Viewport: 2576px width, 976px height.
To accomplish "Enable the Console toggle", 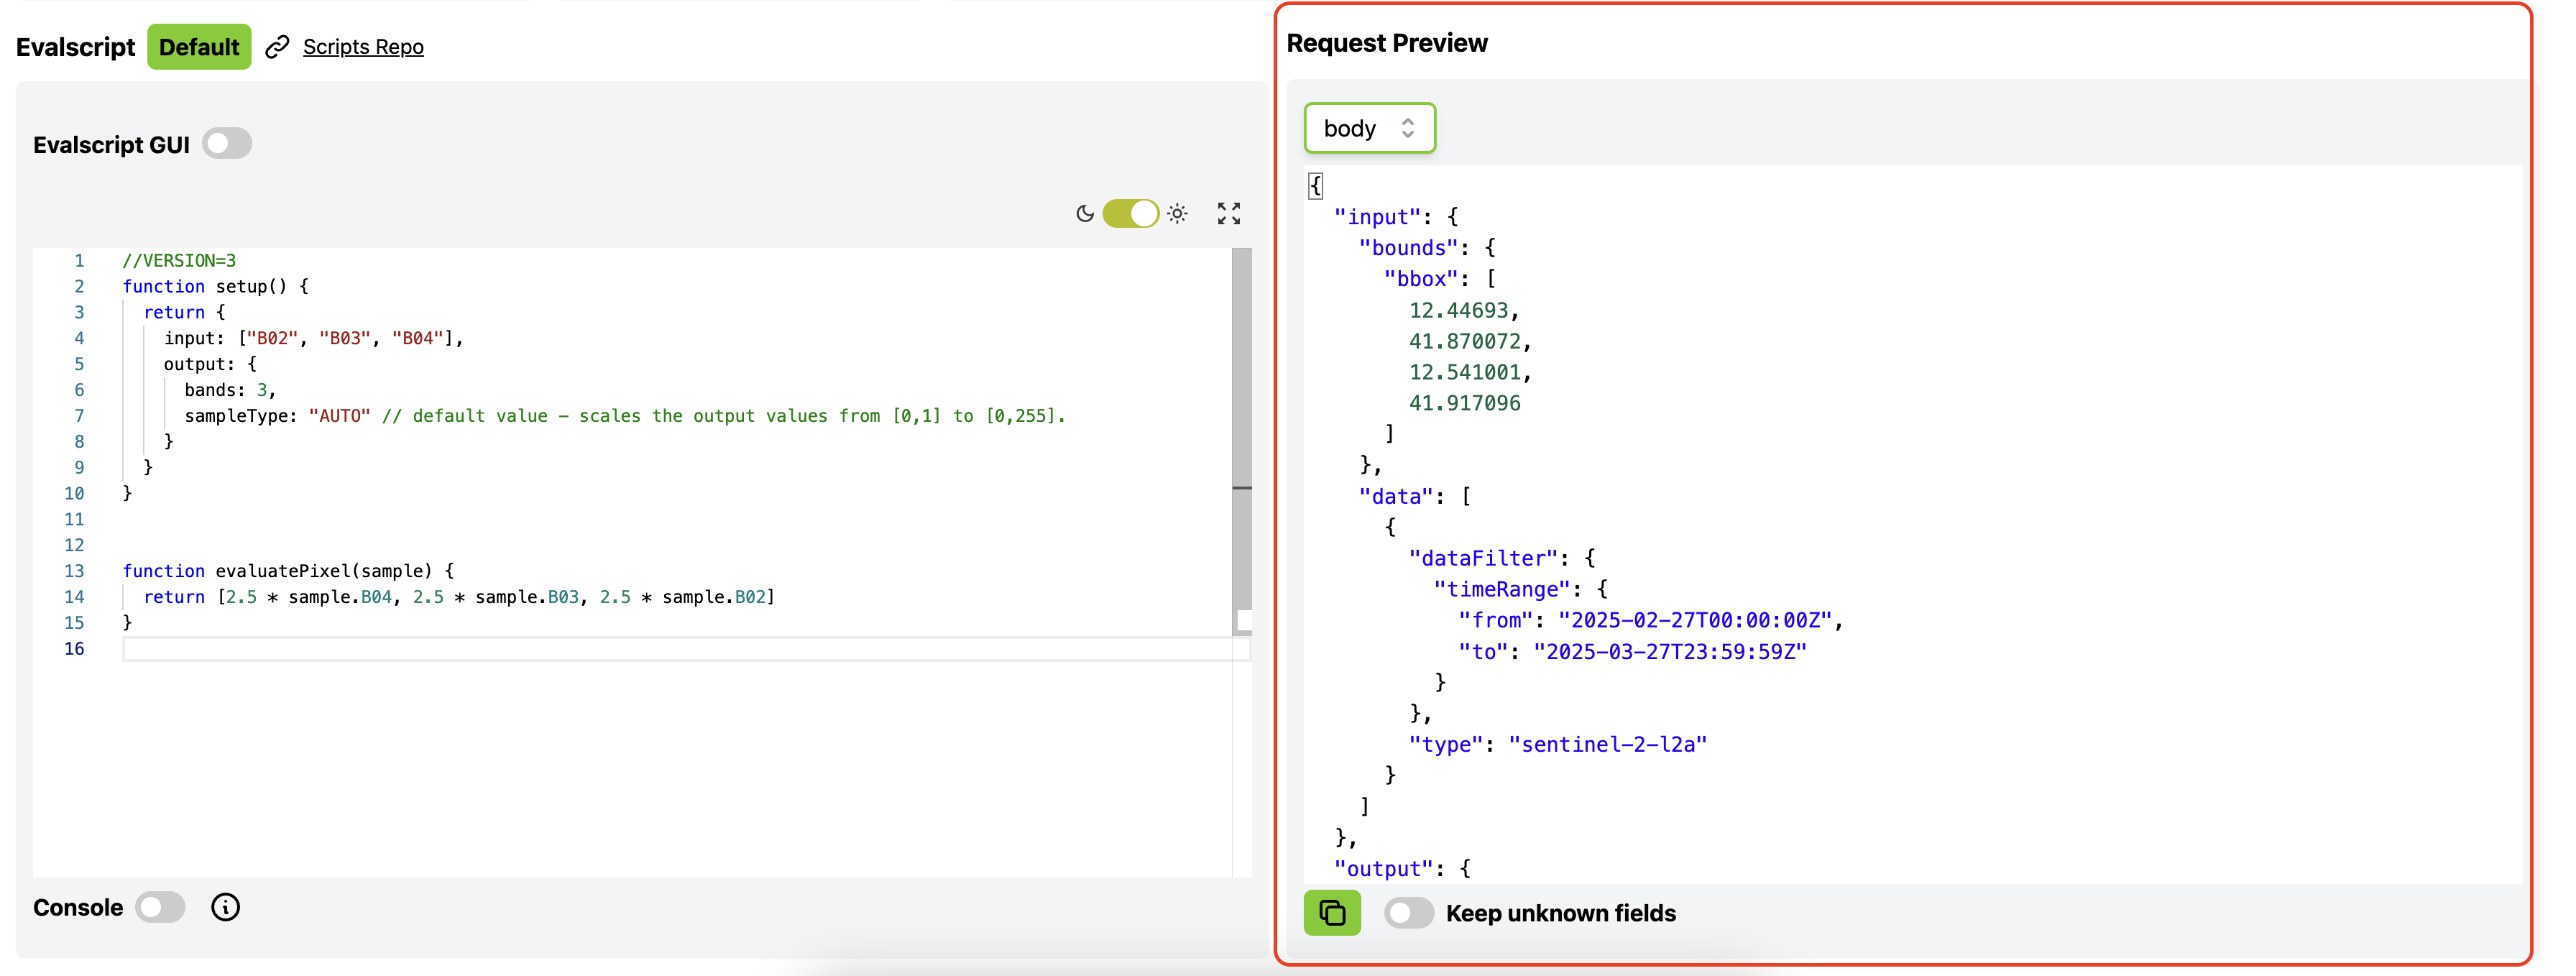I will 160,907.
